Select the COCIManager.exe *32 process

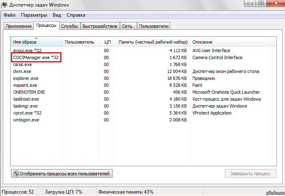coord(36,57)
